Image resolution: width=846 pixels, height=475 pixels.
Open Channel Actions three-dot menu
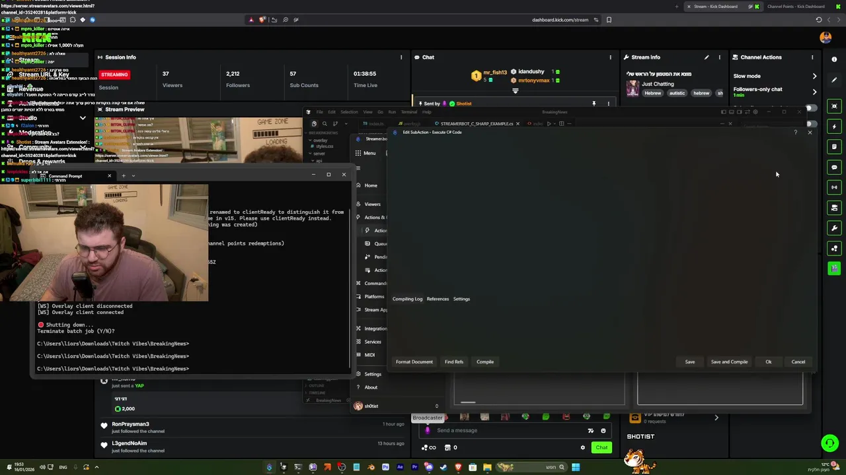(x=812, y=57)
